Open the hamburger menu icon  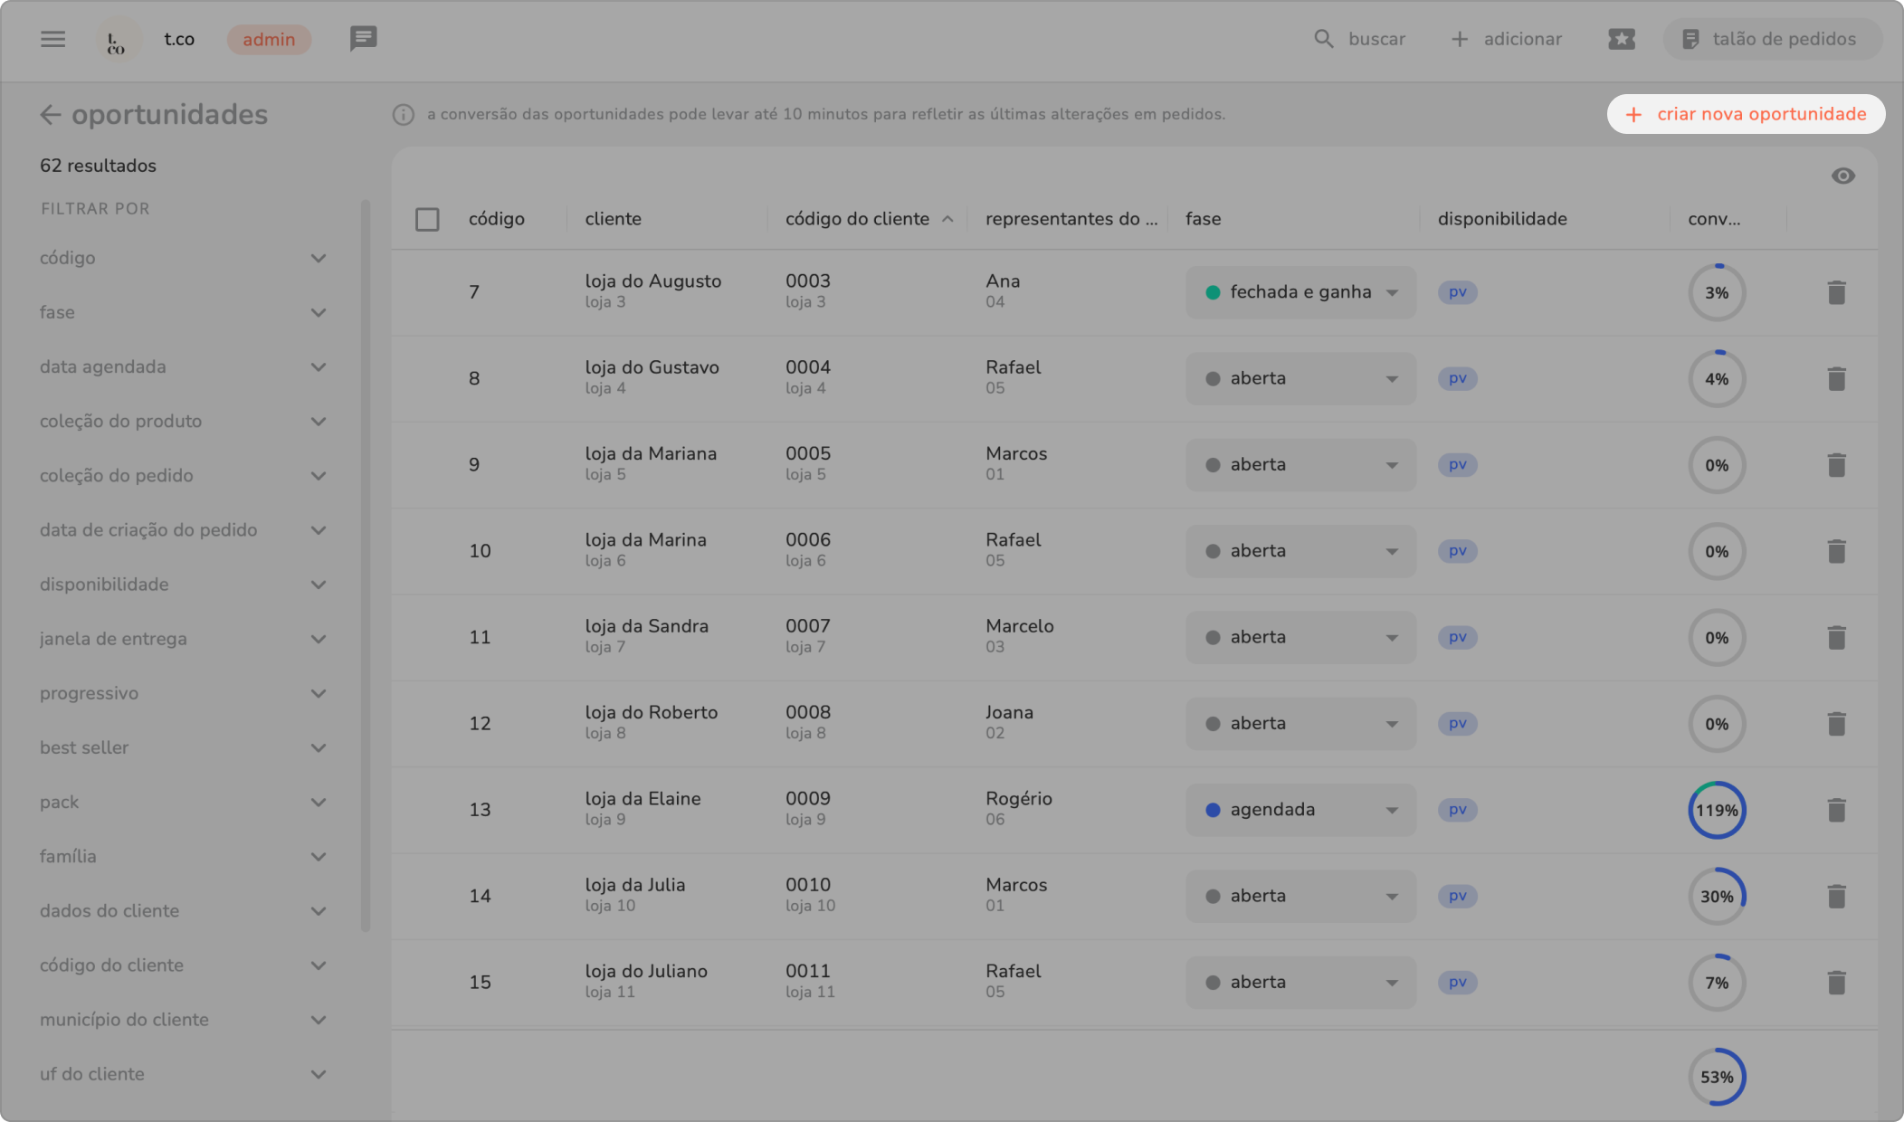coord(52,39)
